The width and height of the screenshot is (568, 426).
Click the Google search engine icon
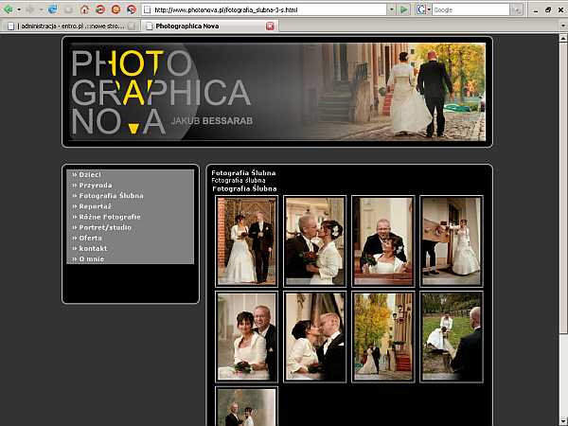click(421, 9)
